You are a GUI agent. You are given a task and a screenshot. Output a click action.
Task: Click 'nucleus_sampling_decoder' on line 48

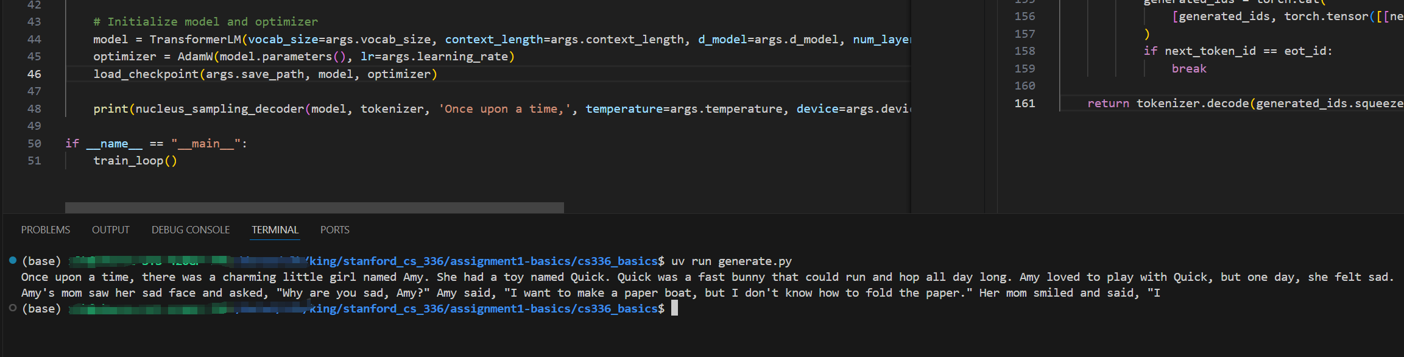219,108
